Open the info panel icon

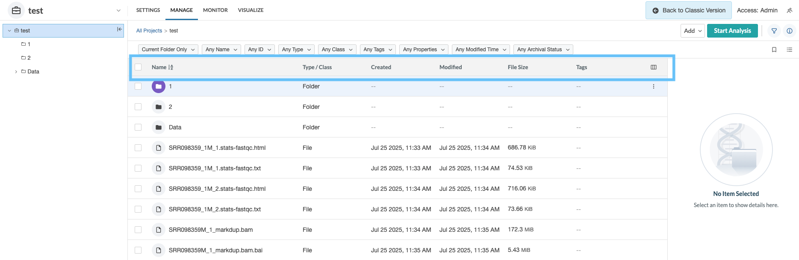[789, 31]
